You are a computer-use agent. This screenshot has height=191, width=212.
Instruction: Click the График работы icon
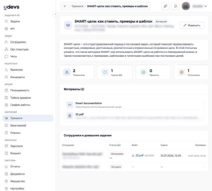click(6, 105)
